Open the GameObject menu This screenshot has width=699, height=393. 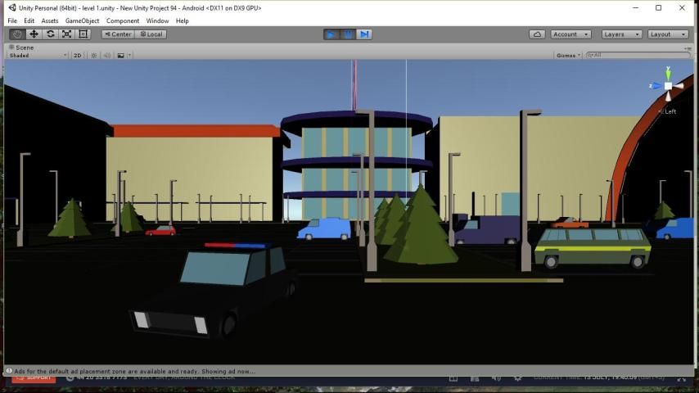83,20
